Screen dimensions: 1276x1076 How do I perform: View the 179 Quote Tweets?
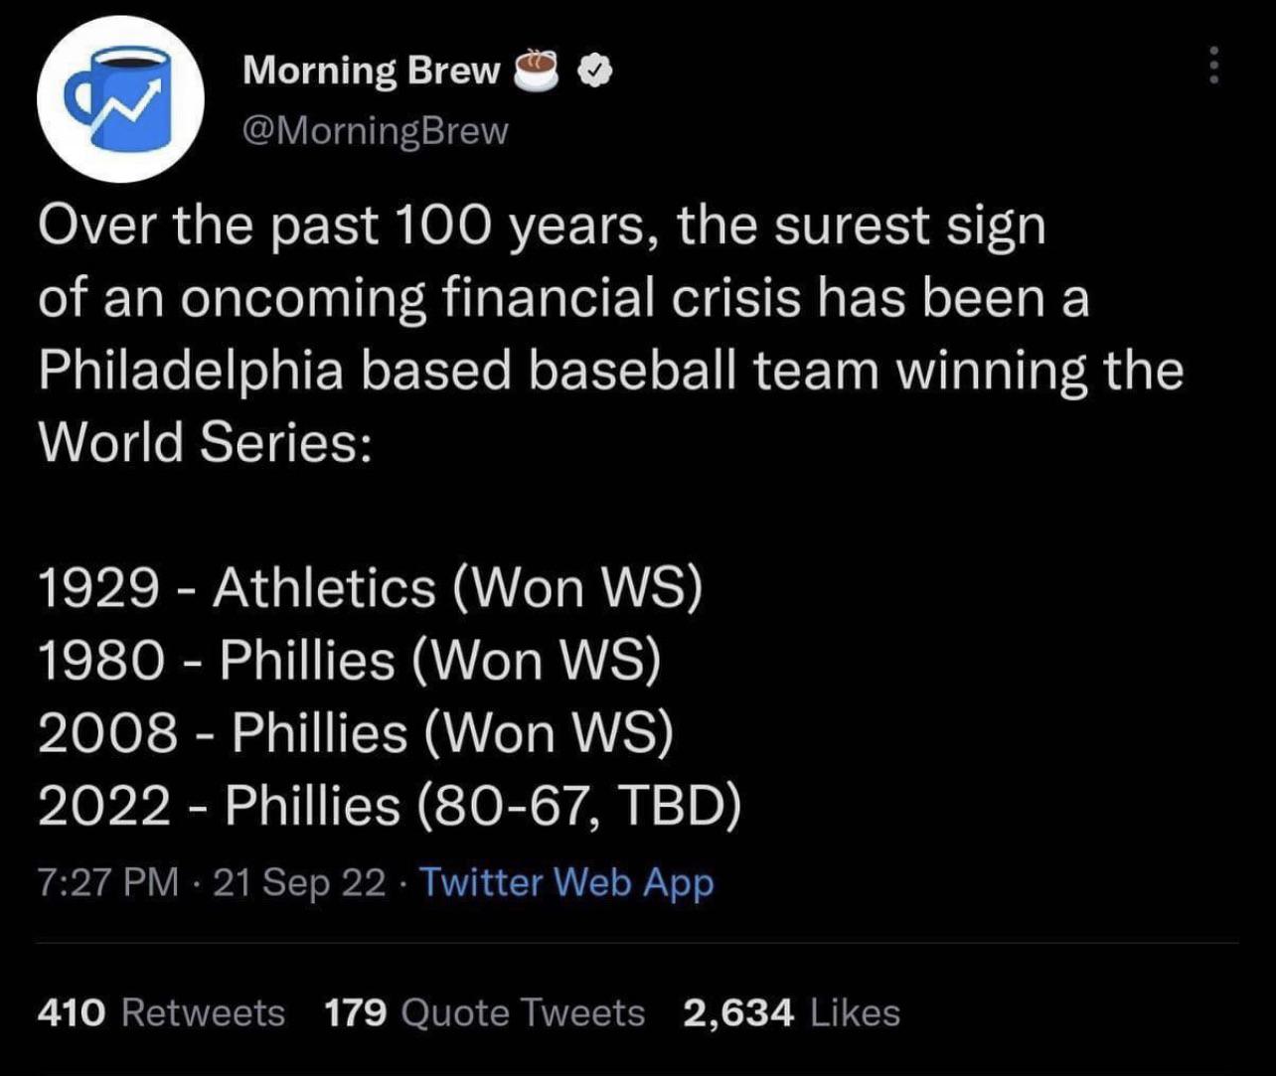[x=485, y=1012]
